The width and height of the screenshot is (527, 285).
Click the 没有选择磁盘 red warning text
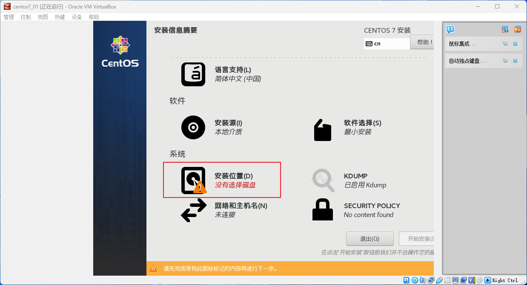[x=235, y=185]
